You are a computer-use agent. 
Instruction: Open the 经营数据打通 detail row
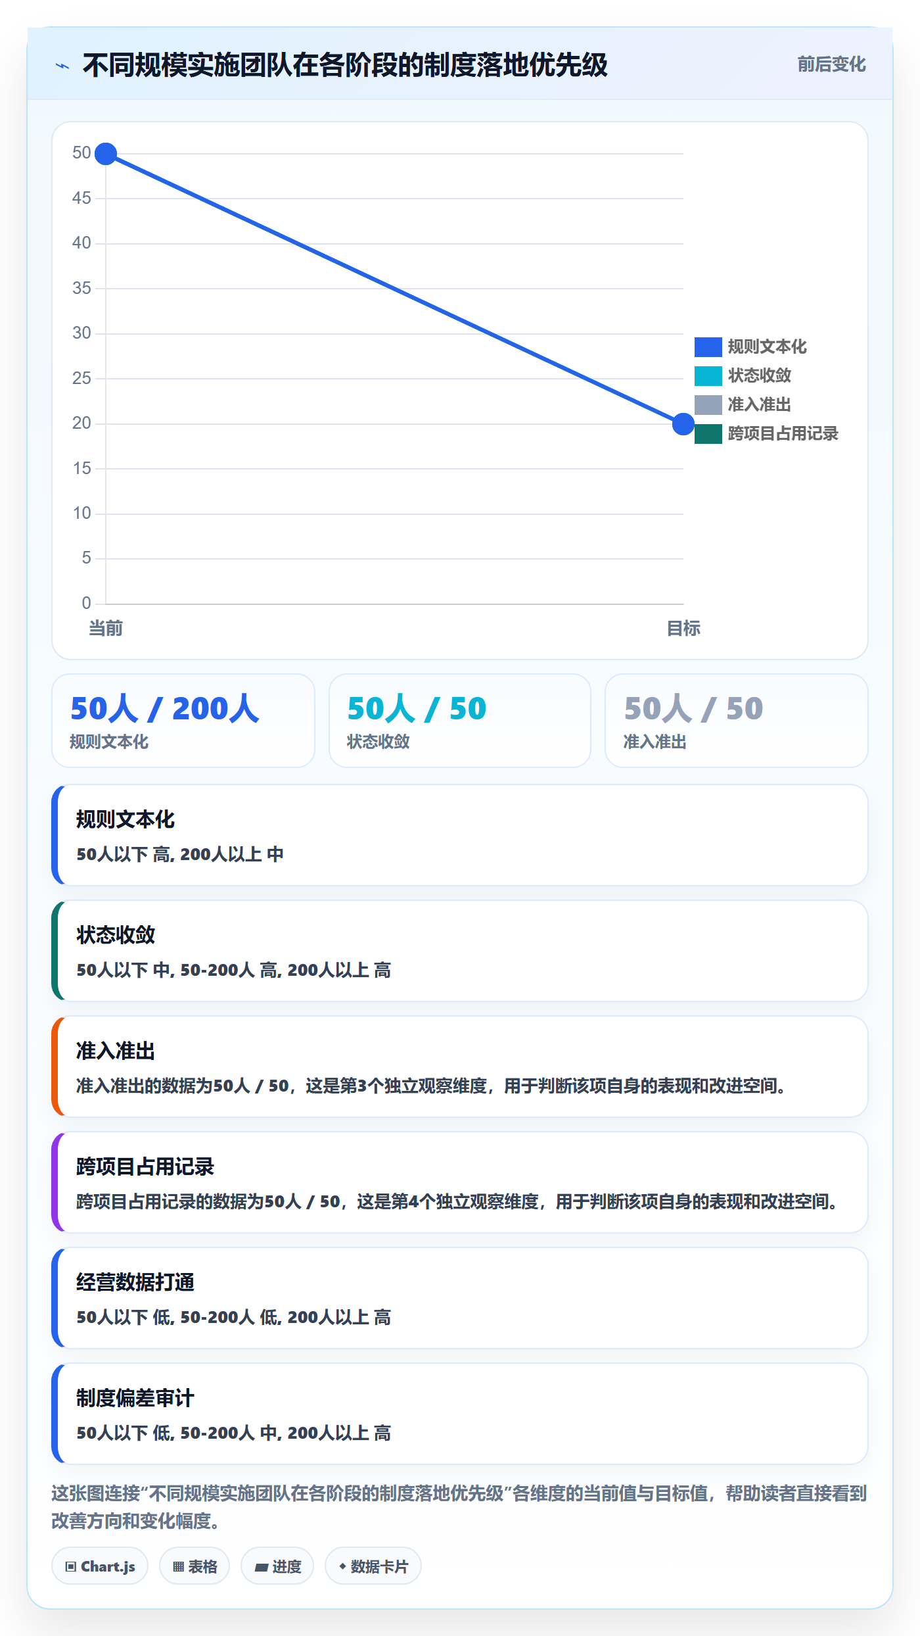[x=460, y=1298]
